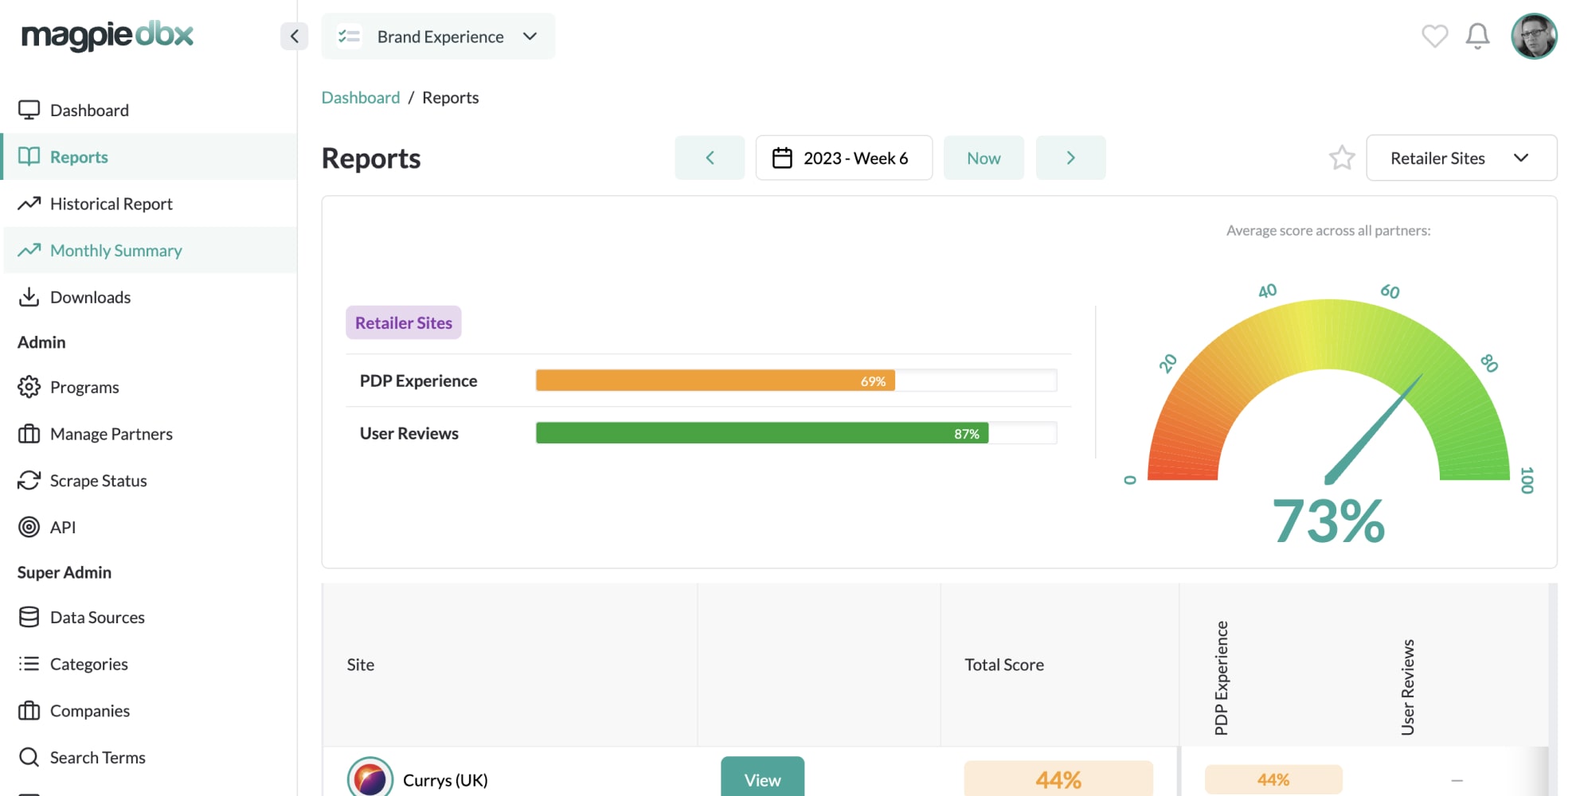Open the Brand Experience dropdown

pyautogui.click(x=438, y=36)
